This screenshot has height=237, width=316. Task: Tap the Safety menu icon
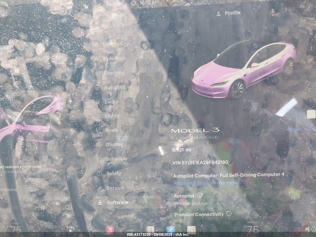click(x=99, y=174)
